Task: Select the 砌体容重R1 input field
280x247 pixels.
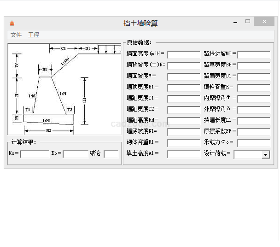Action: [x=183, y=143]
